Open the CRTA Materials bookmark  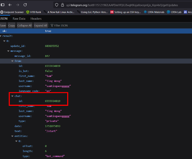154,12
